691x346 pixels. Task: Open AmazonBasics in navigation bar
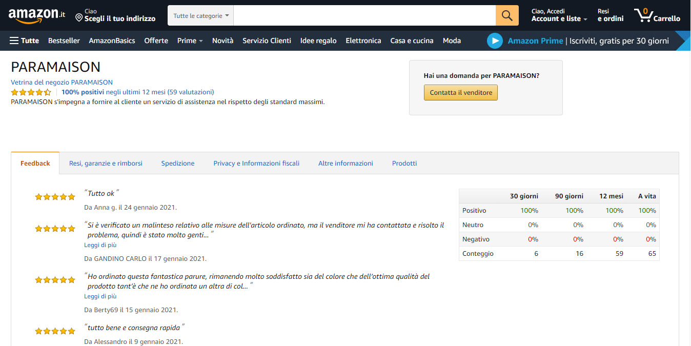(x=112, y=40)
